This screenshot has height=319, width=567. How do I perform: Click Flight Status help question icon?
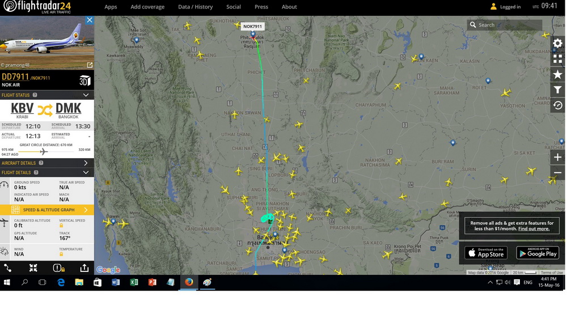(x=35, y=95)
